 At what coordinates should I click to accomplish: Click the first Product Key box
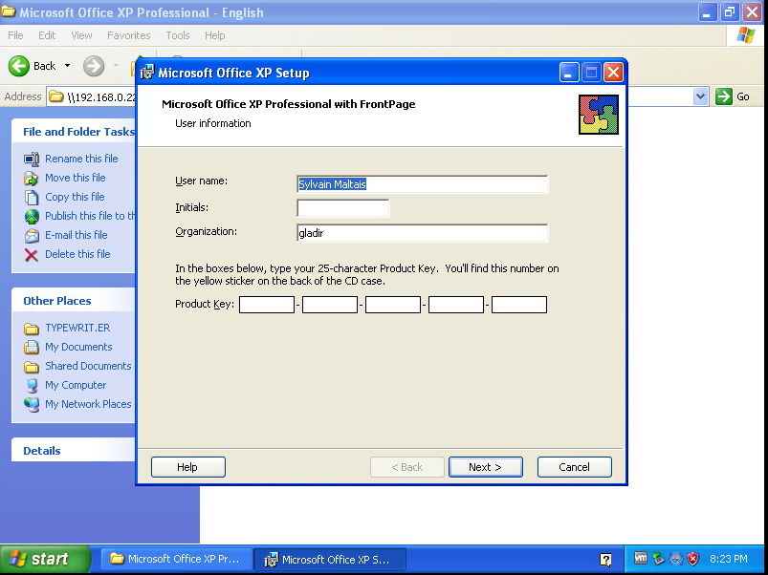[267, 304]
